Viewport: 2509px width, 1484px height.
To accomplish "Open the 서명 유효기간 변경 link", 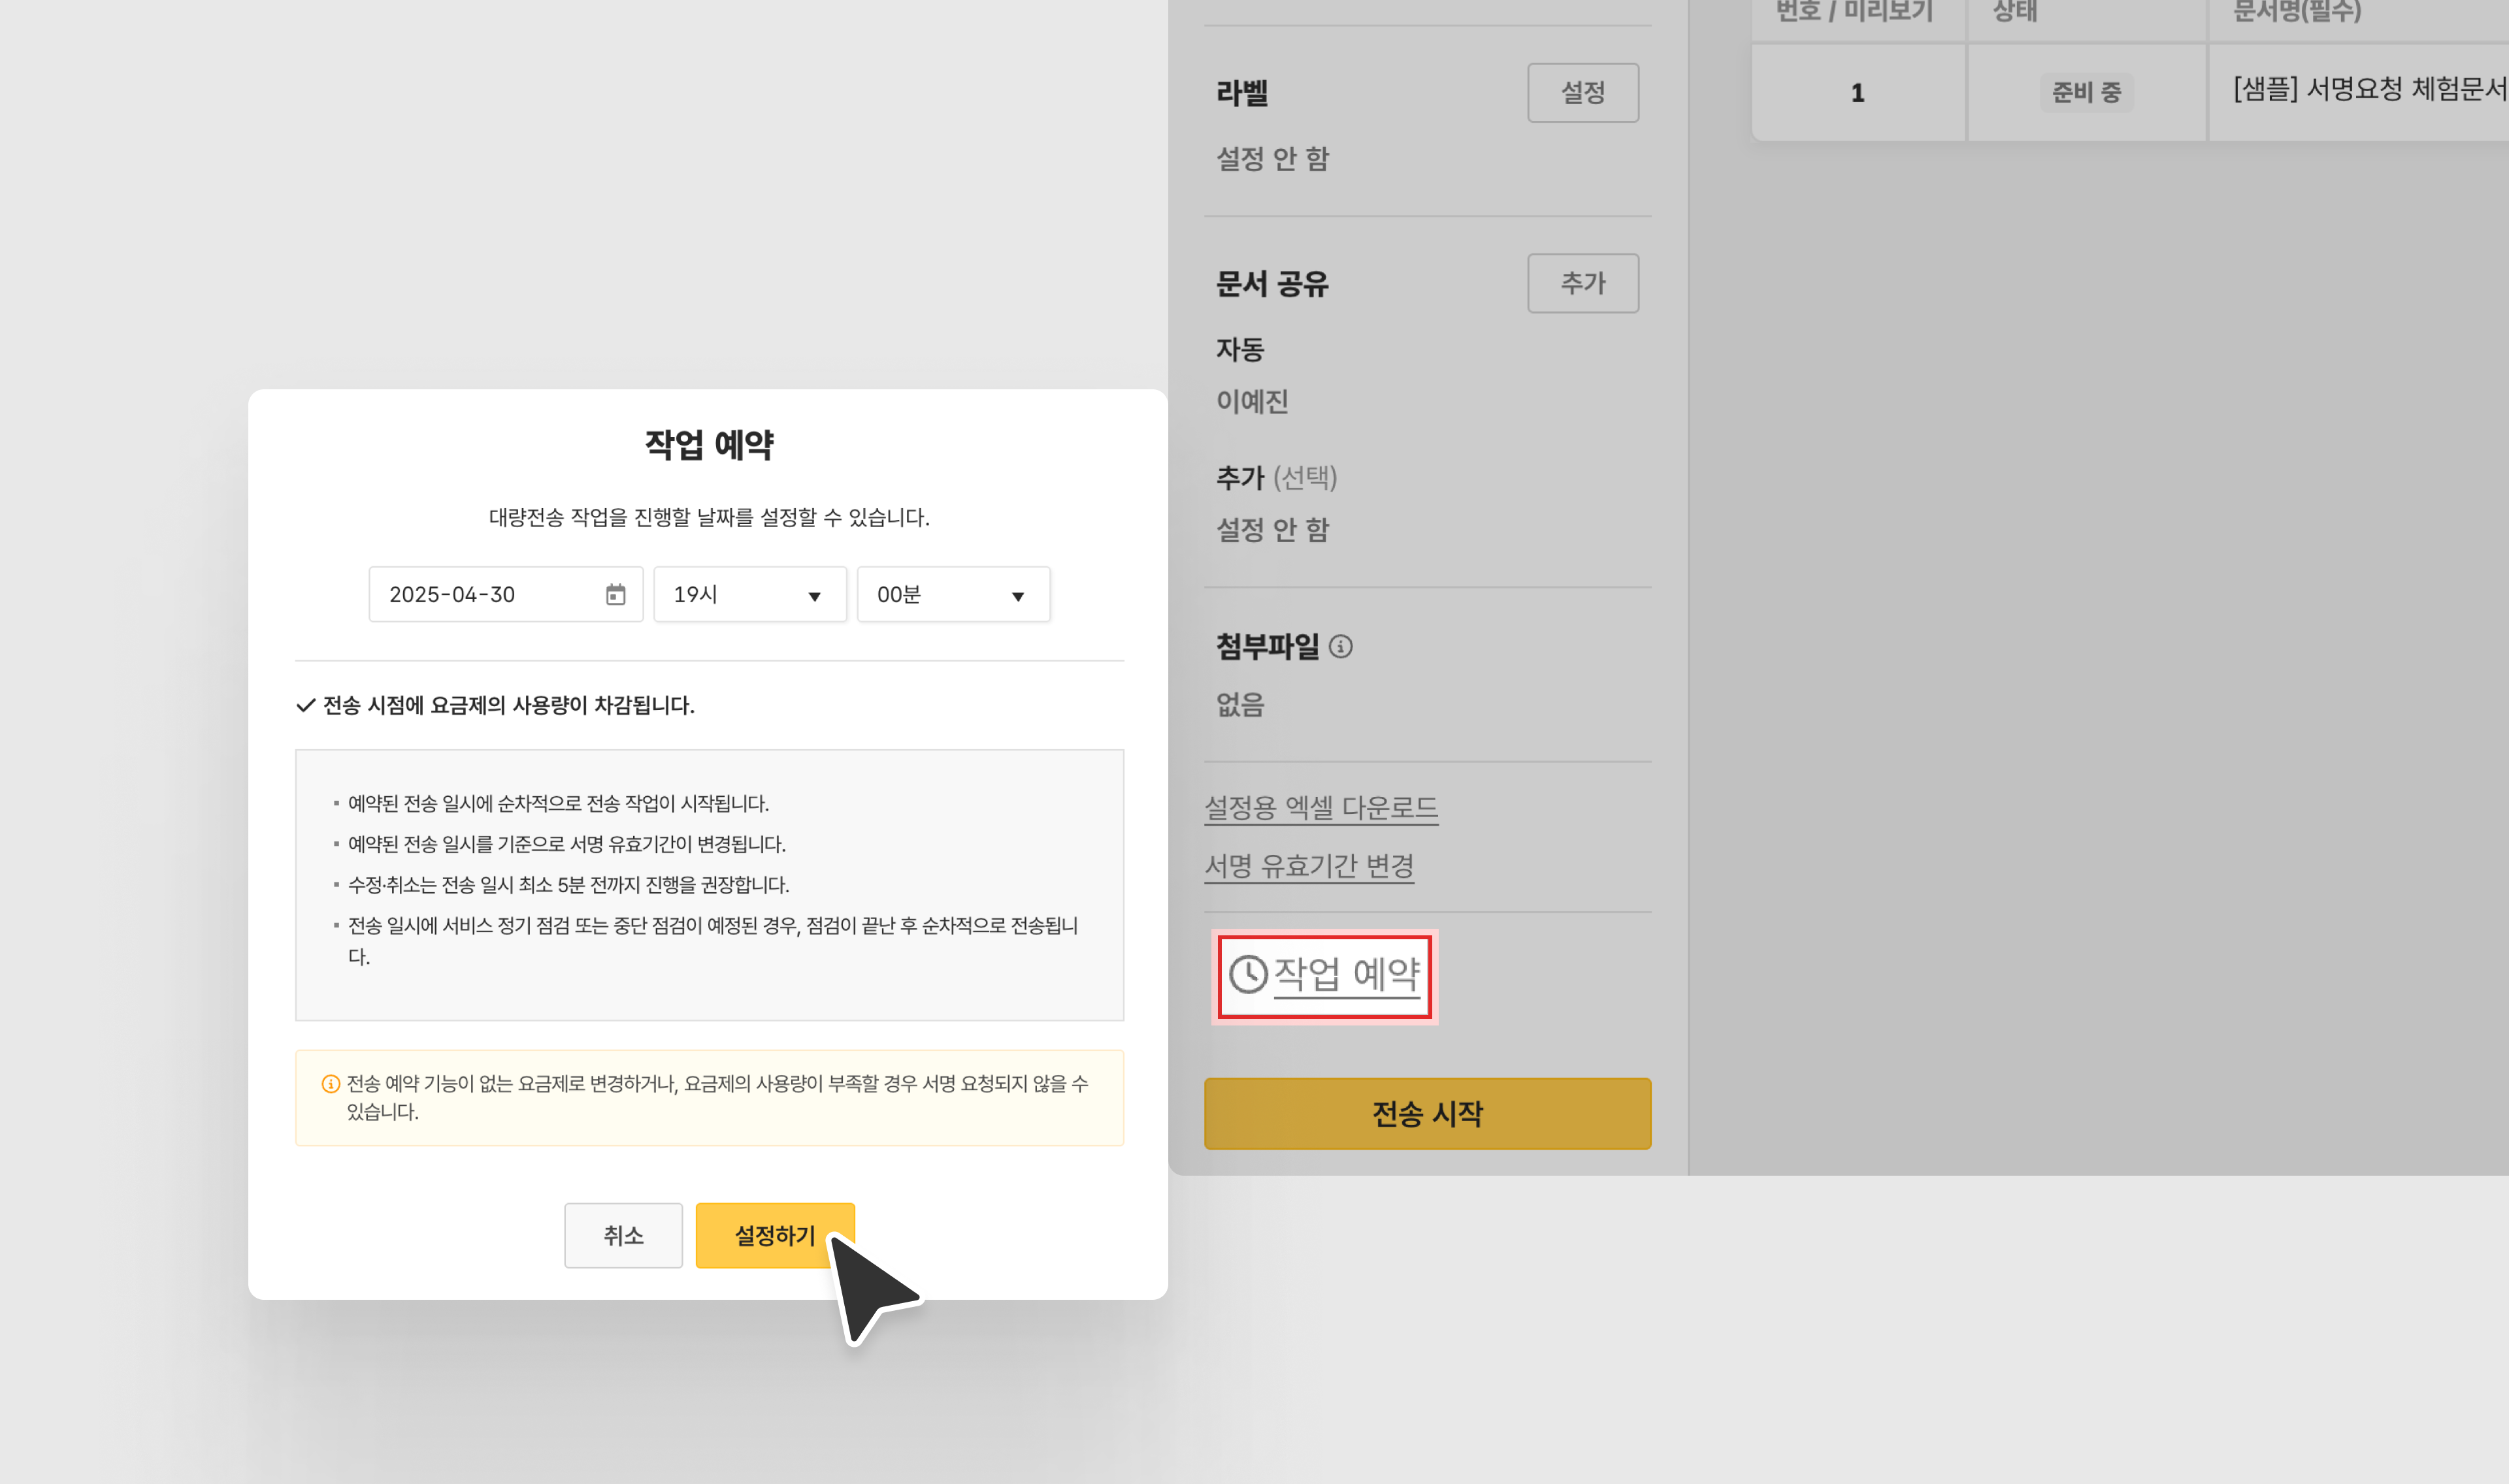I will [x=1308, y=865].
